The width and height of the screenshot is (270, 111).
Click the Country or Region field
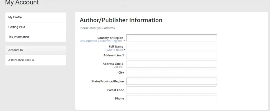171,38
